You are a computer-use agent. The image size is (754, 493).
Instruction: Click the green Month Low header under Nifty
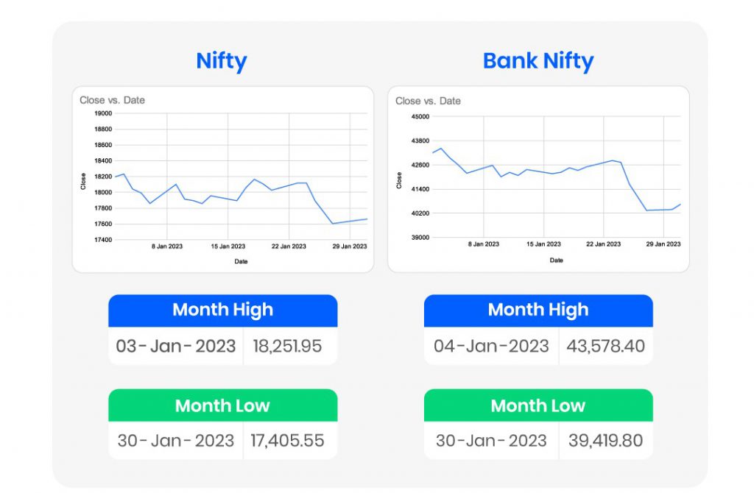[x=222, y=405]
